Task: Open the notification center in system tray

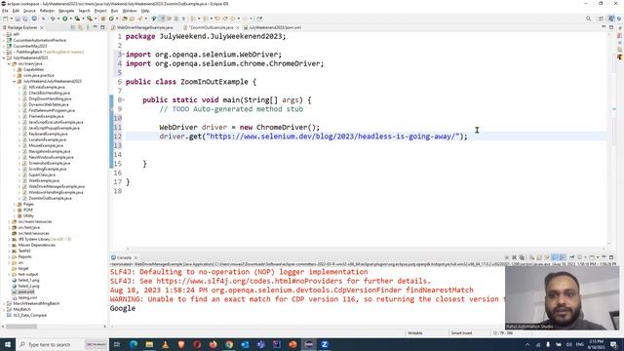Action: click(x=613, y=344)
